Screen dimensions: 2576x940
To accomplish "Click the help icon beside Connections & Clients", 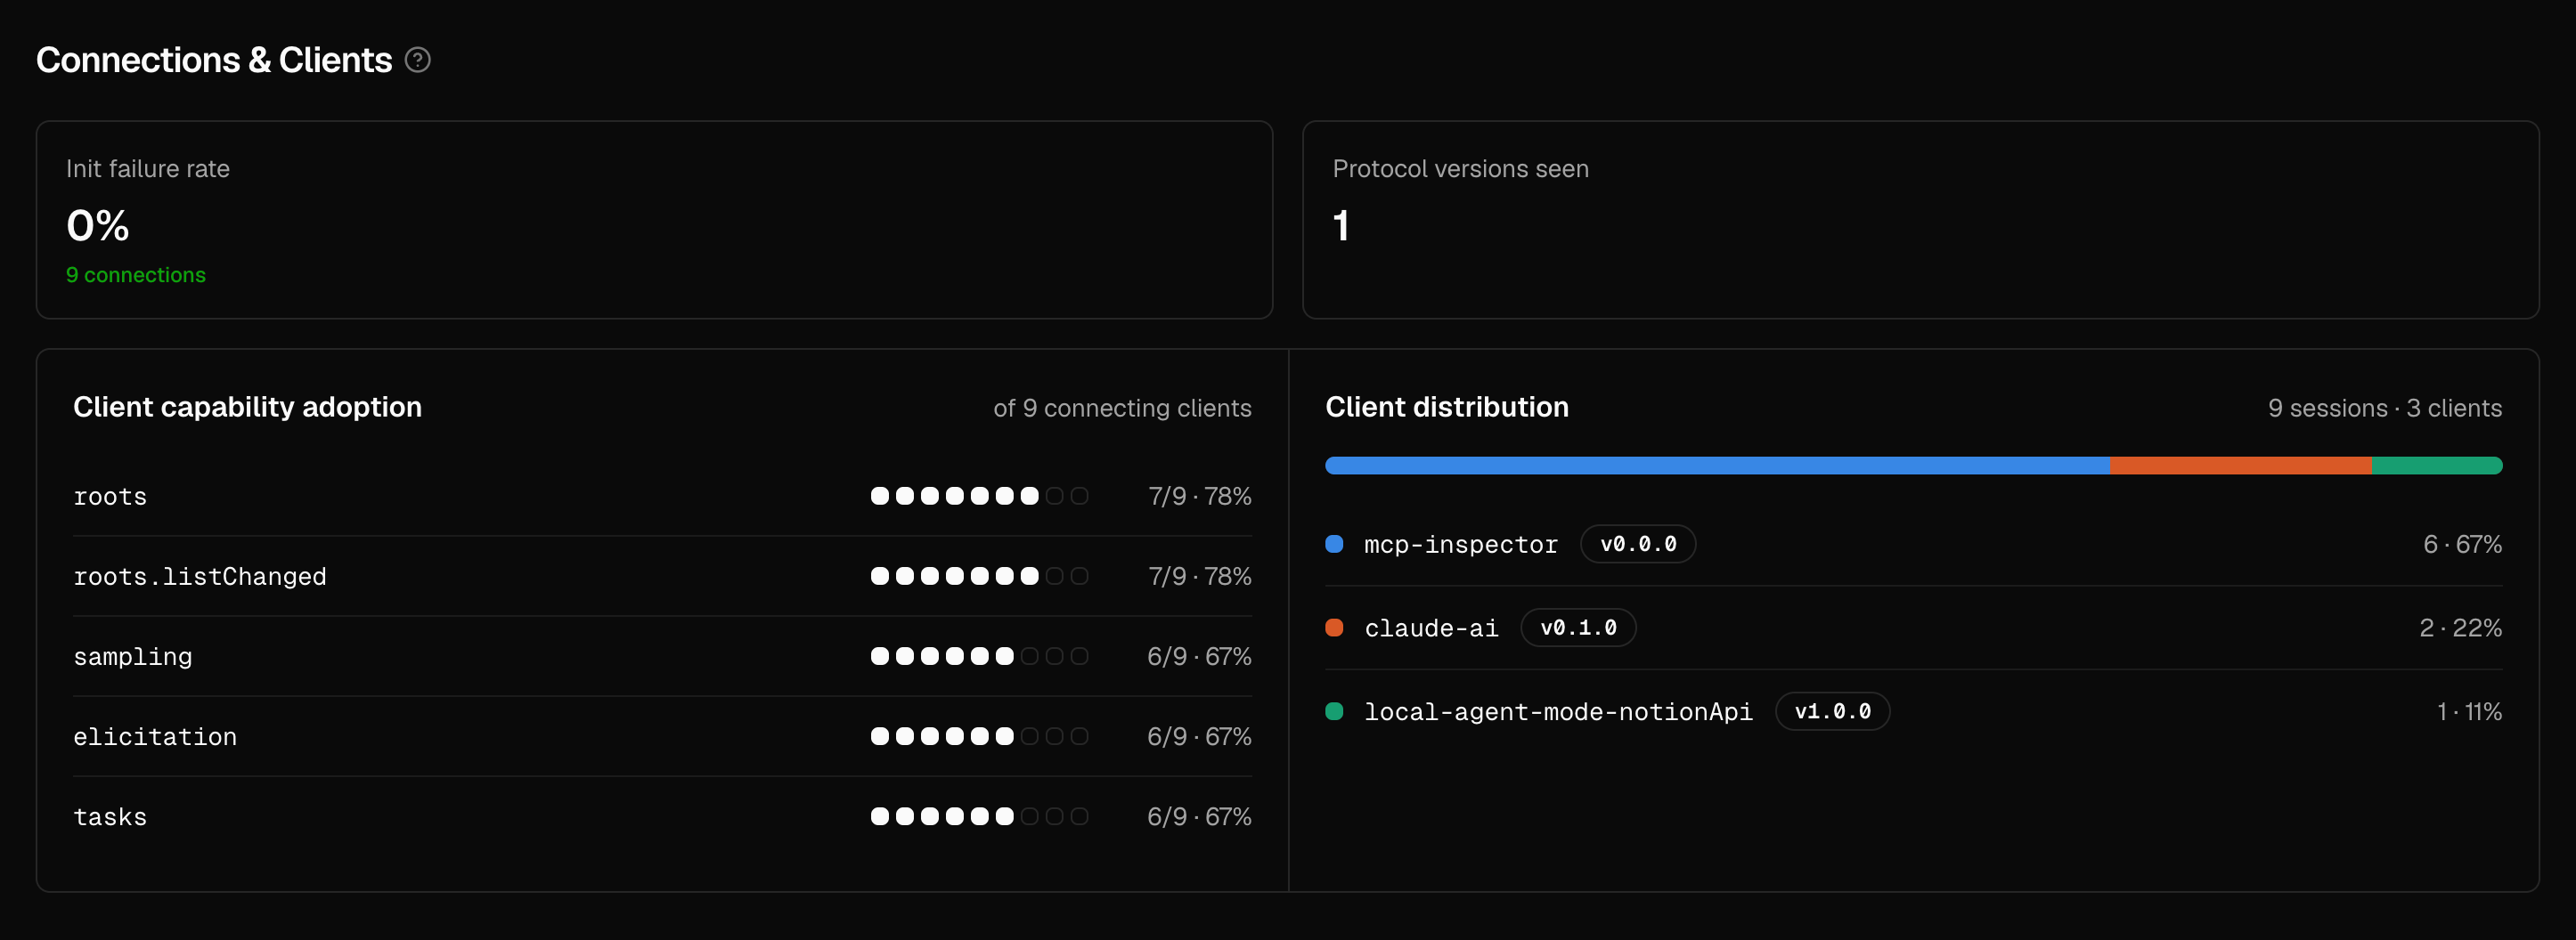I will (418, 61).
